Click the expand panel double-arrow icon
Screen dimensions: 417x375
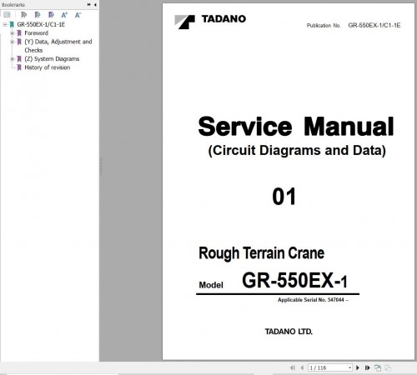(x=89, y=4)
